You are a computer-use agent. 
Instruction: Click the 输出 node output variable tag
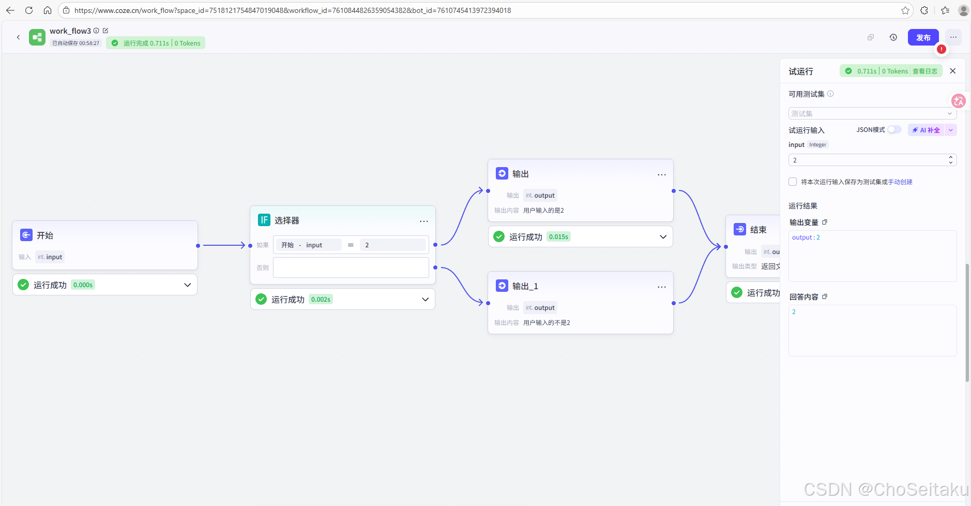pos(540,195)
